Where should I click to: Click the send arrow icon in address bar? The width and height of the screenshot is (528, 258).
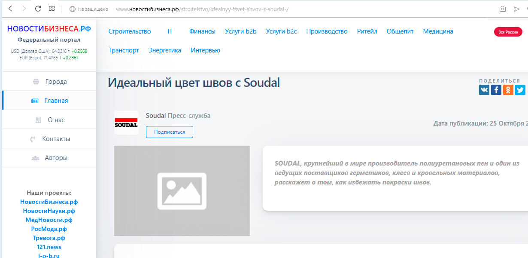[516, 9]
